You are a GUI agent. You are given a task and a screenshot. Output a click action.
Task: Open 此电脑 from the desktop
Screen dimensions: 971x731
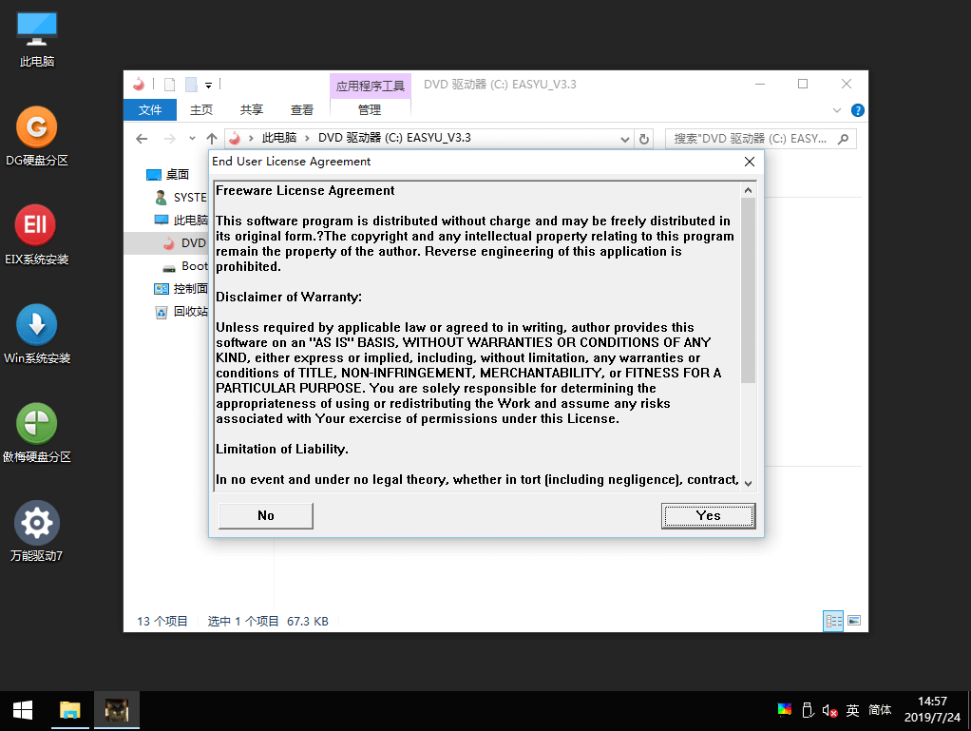pyautogui.click(x=36, y=29)
